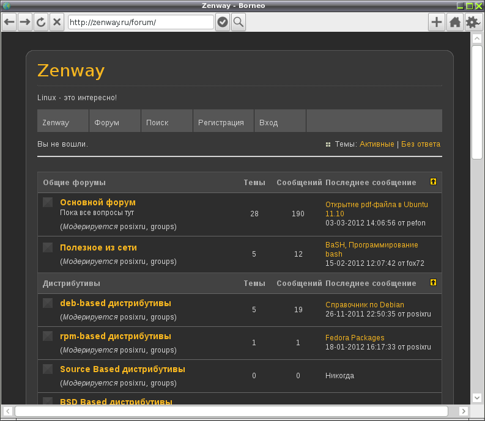Show Активные topics link

tap(377, 144)
